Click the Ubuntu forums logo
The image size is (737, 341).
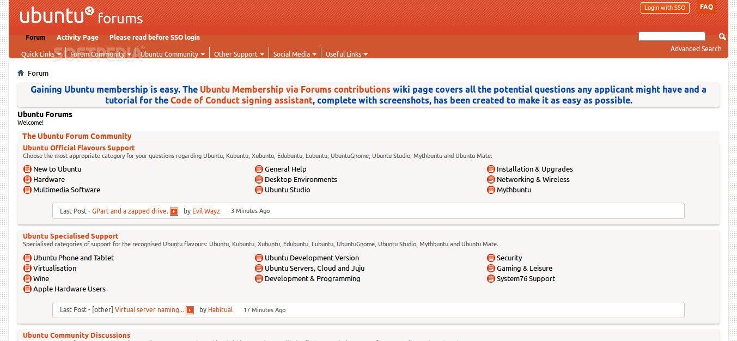point(81,16)
